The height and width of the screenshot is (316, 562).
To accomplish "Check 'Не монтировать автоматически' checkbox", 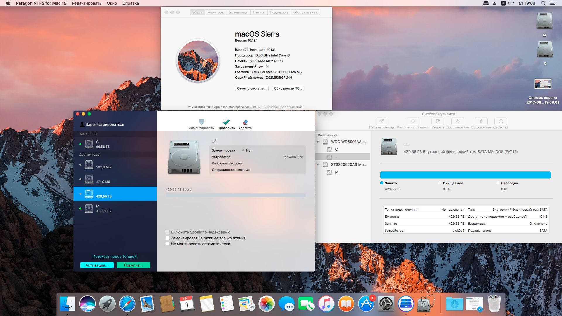I will 168,244.
